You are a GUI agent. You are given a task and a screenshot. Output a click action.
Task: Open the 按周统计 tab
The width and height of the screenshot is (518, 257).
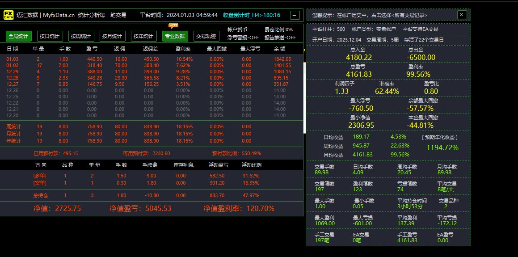coord(81,36)
